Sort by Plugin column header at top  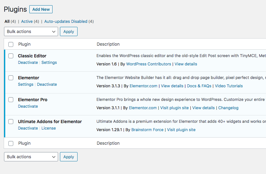click(x=24, y=44)
